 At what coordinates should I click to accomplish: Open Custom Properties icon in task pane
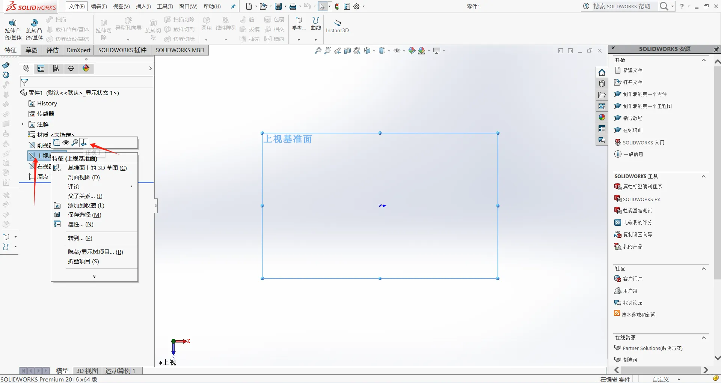602,129
